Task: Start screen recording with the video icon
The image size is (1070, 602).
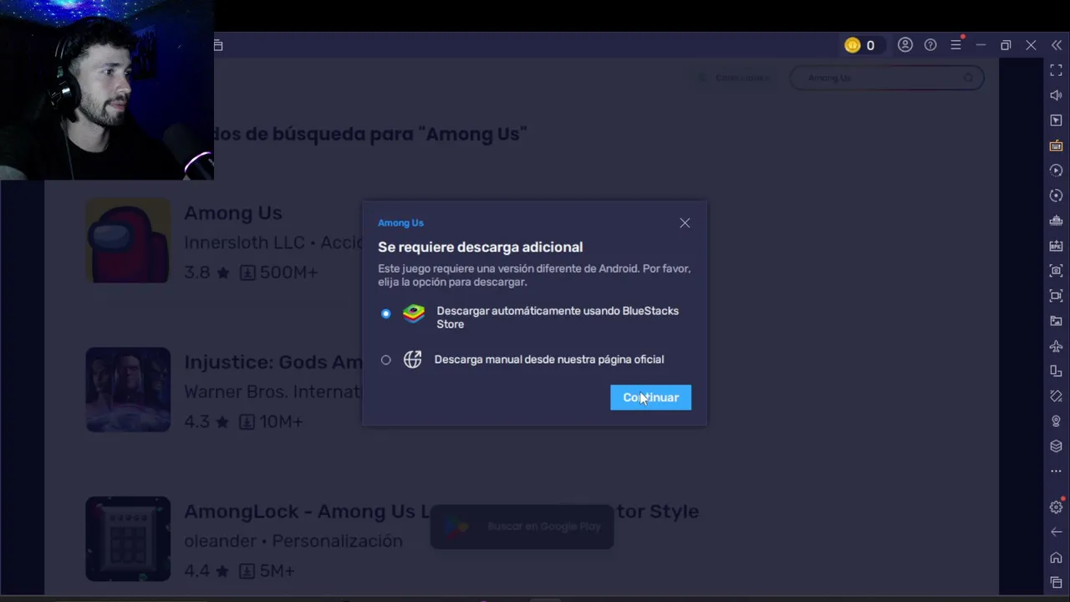Action: tap(1056, 296)
